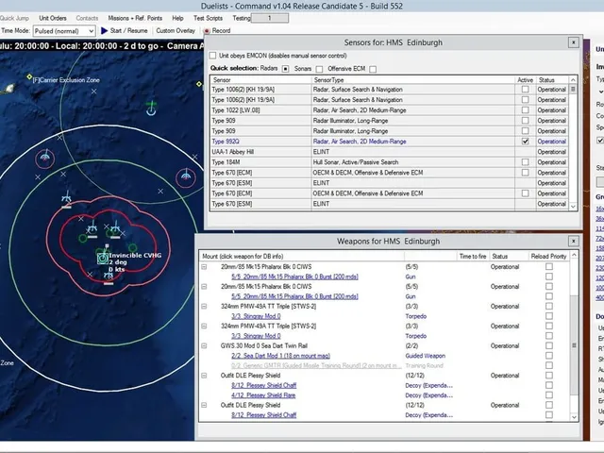The image size is (604, 453).
Task: Click the red Record dot icon
Action: [x=207, y=31]
